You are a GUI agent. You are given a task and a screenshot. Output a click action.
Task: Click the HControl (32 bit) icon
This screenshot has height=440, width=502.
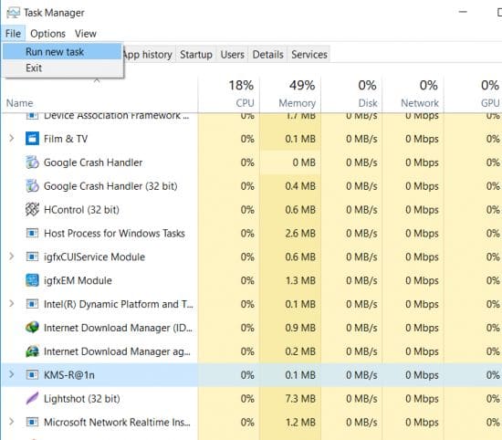[32, 210]
